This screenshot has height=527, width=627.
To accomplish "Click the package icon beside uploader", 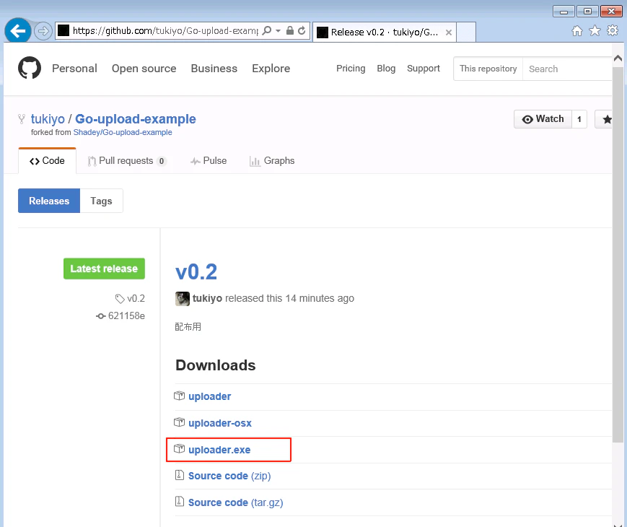I will [179, 396].
